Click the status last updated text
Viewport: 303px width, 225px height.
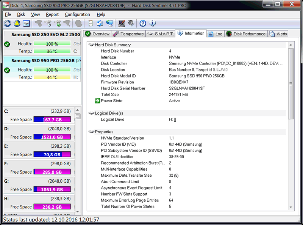[51, 220]
